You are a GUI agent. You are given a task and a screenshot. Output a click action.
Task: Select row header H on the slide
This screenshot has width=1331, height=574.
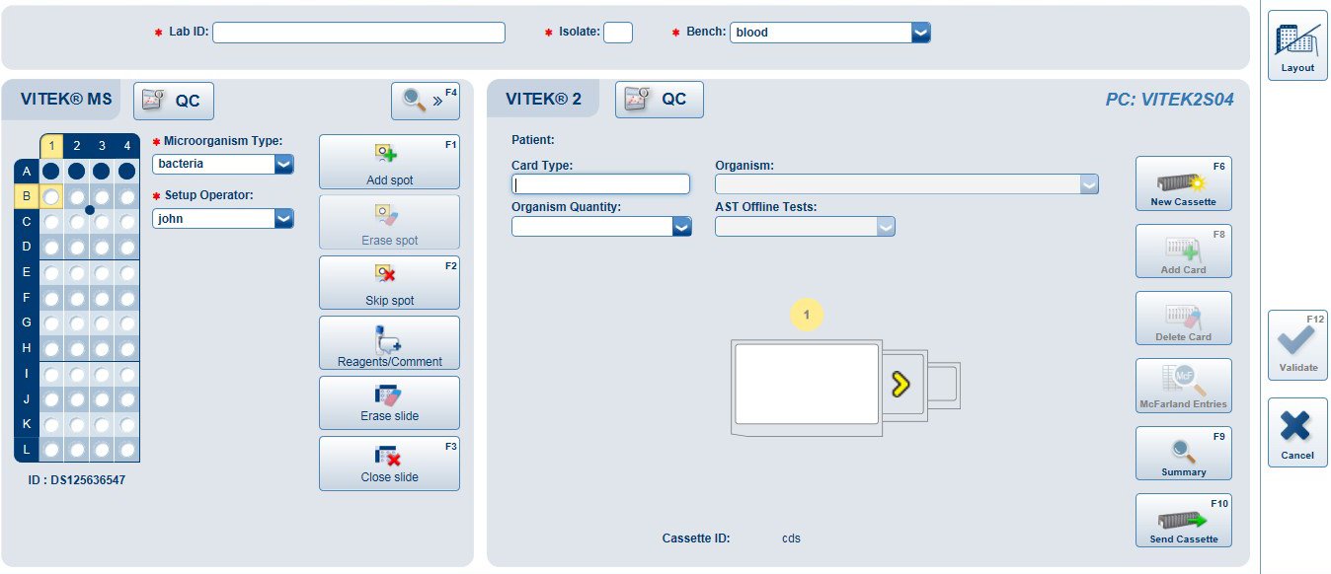click(x=27, y=347)
